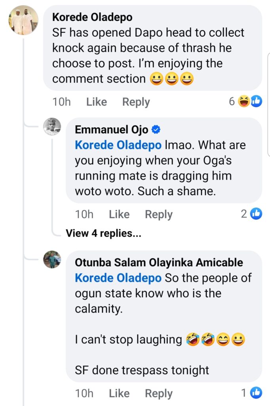
Task: Open the like reaction on Emmanuel Ojo's reply
Action: [256, 214]
